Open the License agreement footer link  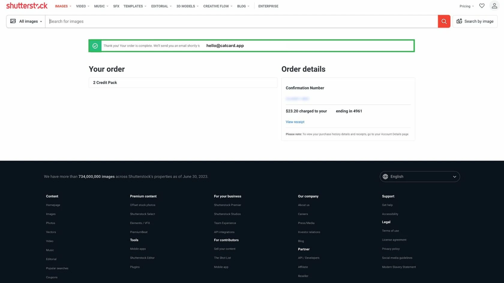click(394, 240)
